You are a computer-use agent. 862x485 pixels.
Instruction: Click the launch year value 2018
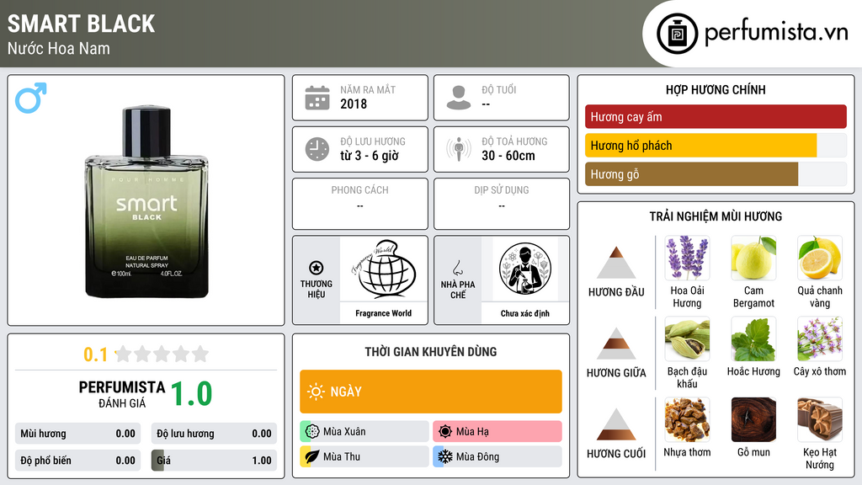coord(354,104)
